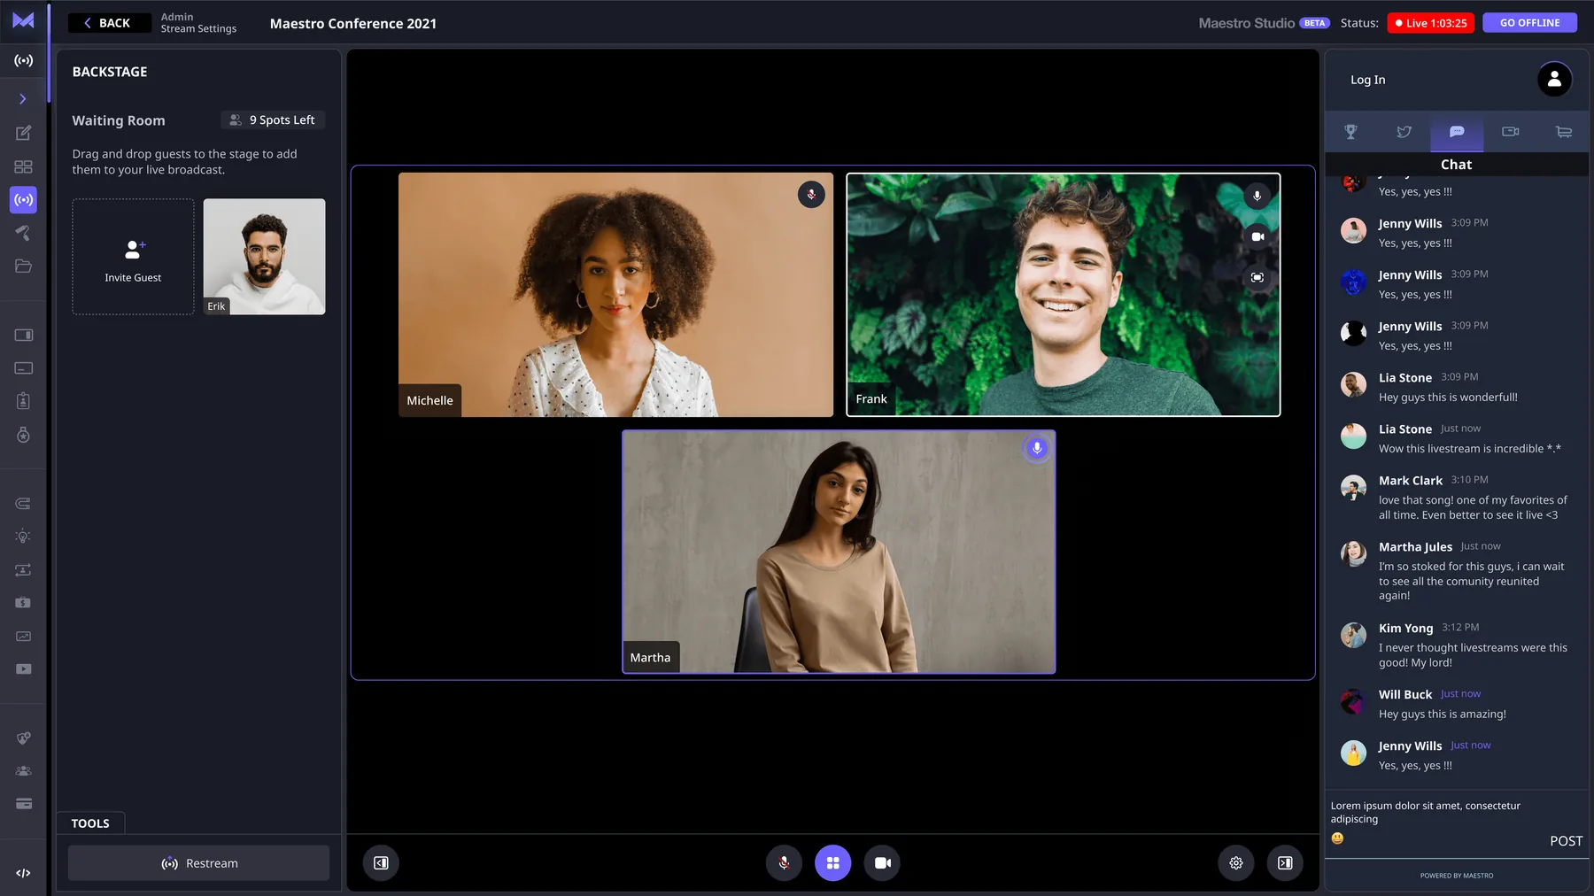Click the Maestro logo icon
This screenshot has height=896, width=1594.
(x=23, y=20)
